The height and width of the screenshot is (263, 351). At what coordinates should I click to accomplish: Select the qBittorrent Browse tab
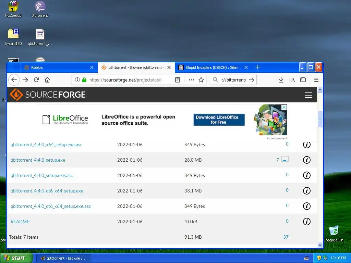pos(136,67)
